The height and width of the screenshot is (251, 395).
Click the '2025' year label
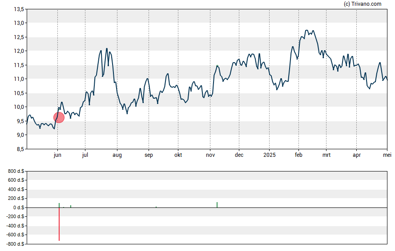pos(270,155)
